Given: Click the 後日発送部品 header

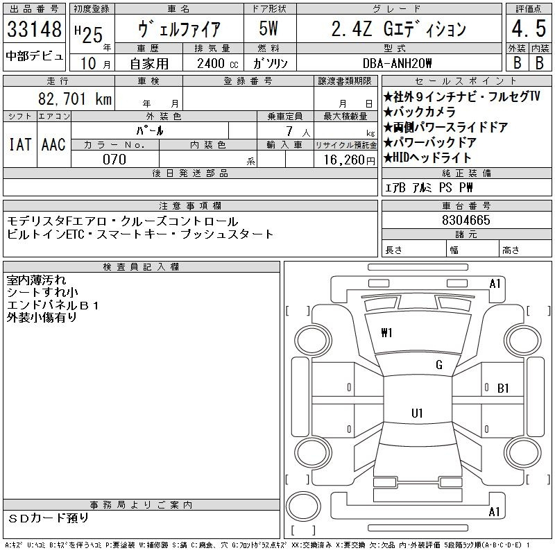Looking at the screenshot, I should coord(190,173).
